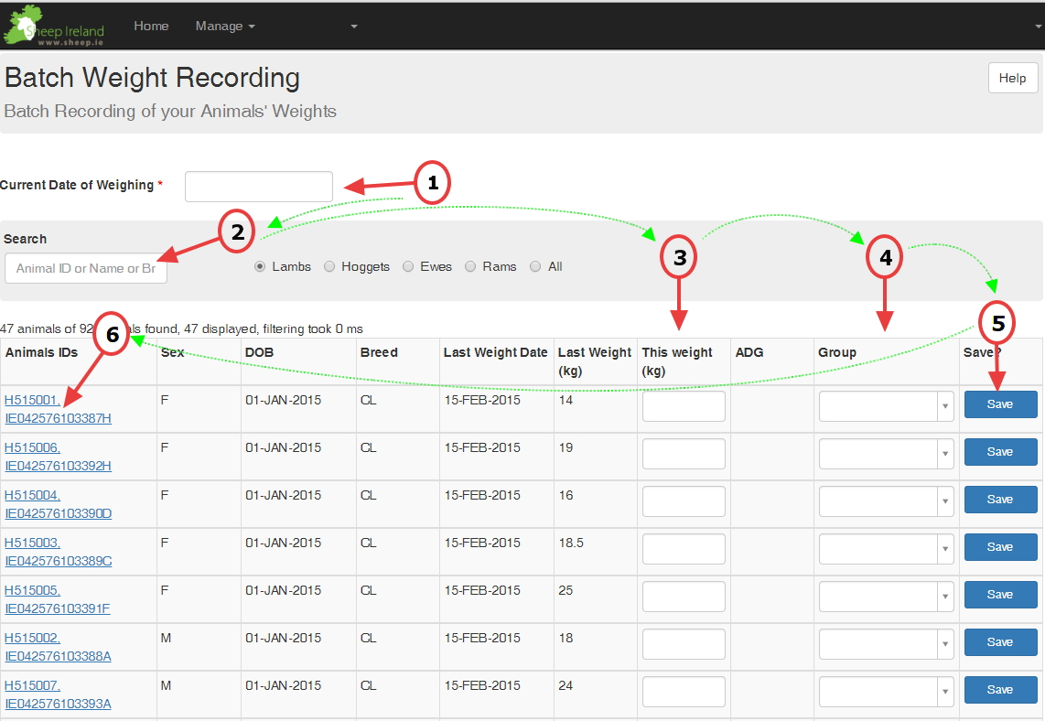Select the All radio button
1045x721 pixels.
point(535,266)
